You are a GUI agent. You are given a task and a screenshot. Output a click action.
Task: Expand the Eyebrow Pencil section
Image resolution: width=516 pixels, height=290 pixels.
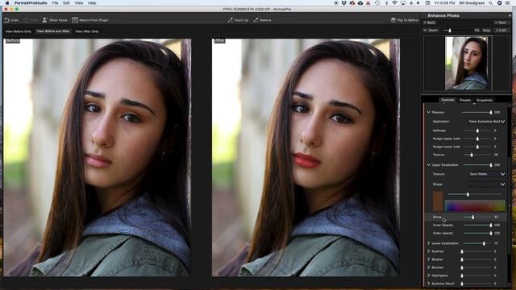coord(429,284)
